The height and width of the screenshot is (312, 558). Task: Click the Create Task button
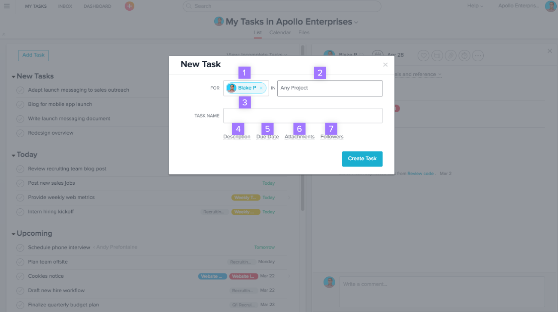coord(362,159)
